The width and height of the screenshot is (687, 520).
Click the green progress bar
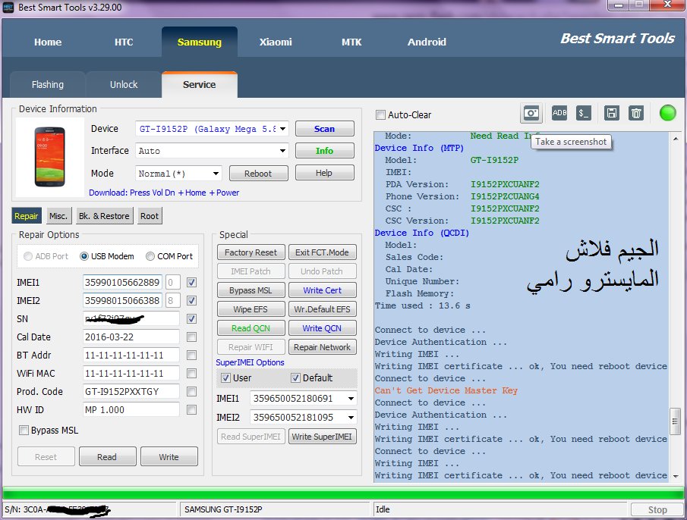(343, 493)
